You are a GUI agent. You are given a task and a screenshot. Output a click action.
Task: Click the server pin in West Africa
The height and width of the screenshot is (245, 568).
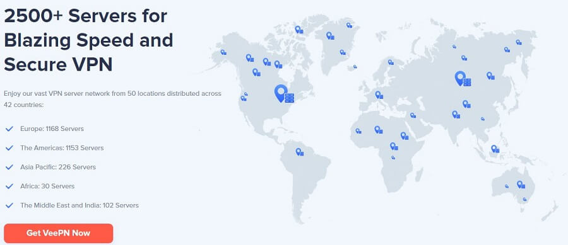click(x=358, y=131)
